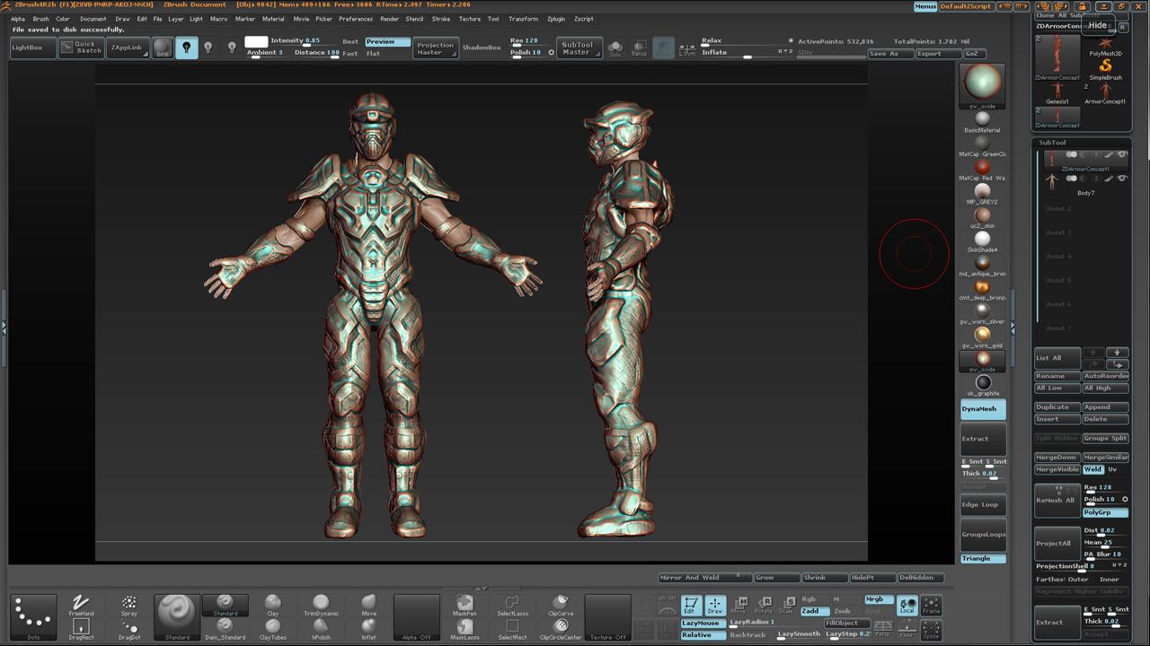The height and width of the screenshot is (646, 1150).
Task: Toggle Relative lazy mouse option
Action: tap(702, 634)
